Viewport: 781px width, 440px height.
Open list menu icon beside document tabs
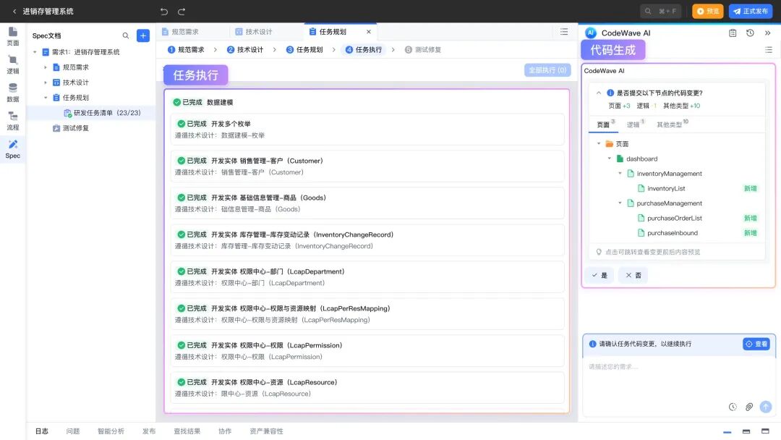(564, 31)
